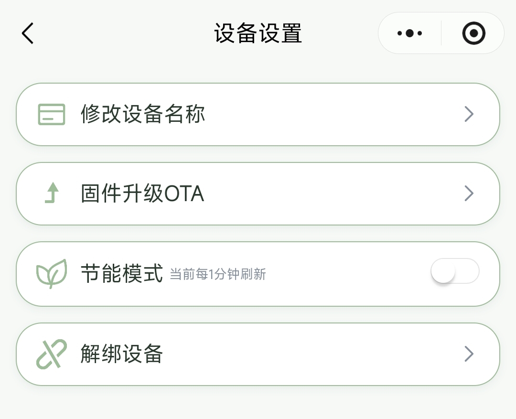Turn on the energy saving toggle
The width and height of the screenshot is (516, 419).
(x=454, y=271)
